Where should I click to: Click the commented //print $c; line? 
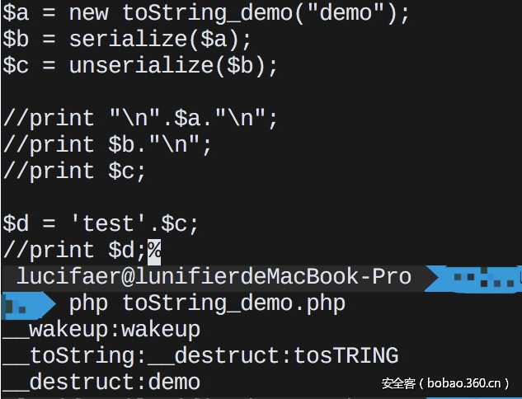[74, 171]
